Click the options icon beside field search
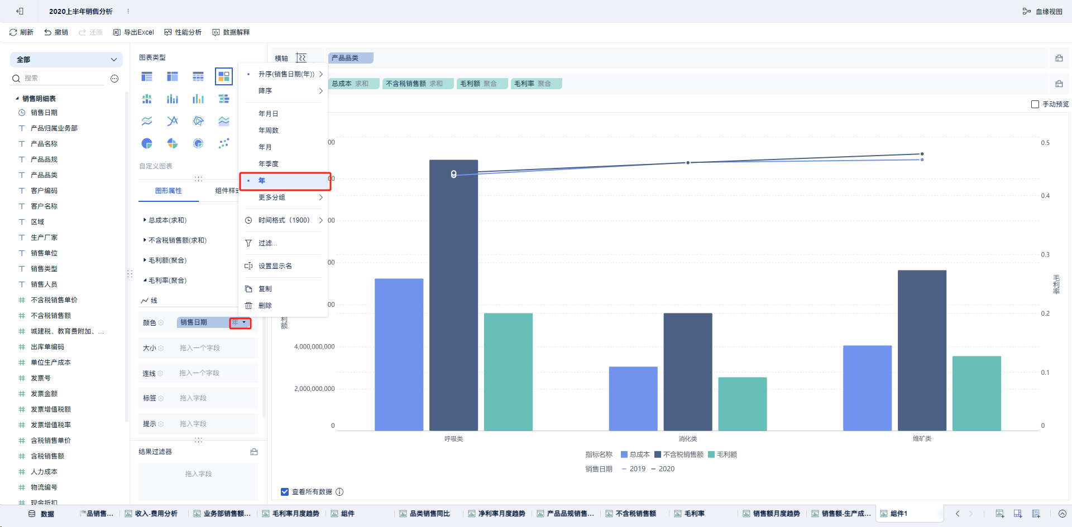The image size is (1072, 527). click(114, 79)
